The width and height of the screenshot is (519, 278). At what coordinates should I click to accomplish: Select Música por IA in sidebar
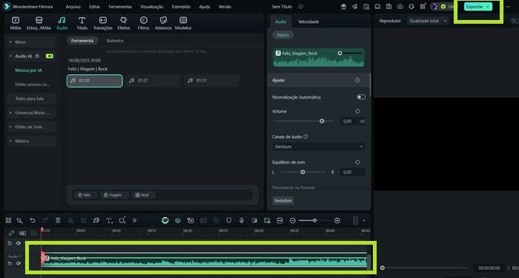pyautogui.click(x=28, y=70)
